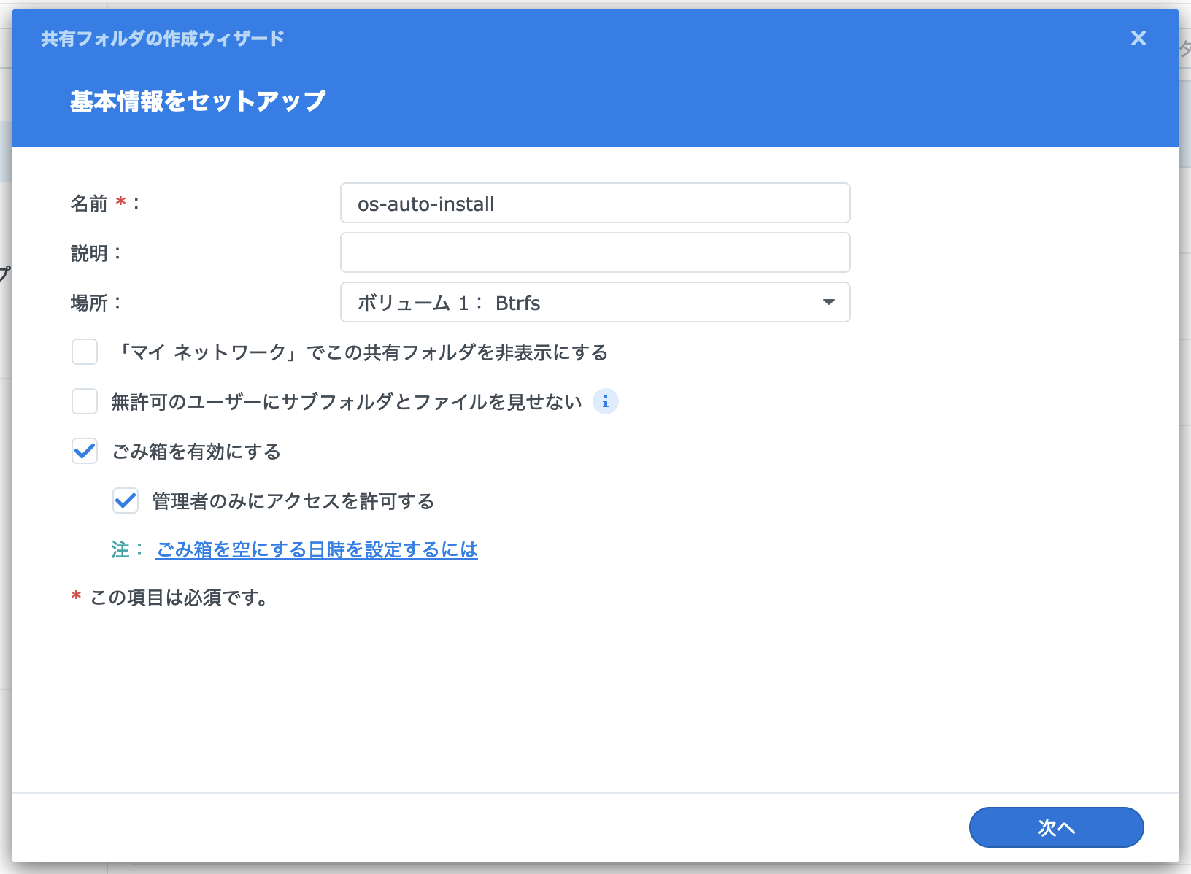1191x874 pixels.
Task: Check the 無許可のユーザー restriction checkbox
Action: [85, 401]
